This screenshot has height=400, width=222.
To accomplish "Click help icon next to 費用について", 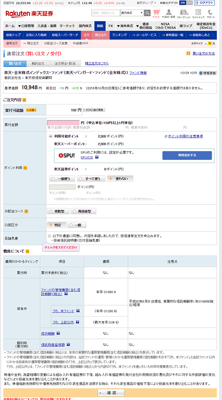I will pos(27,251).
